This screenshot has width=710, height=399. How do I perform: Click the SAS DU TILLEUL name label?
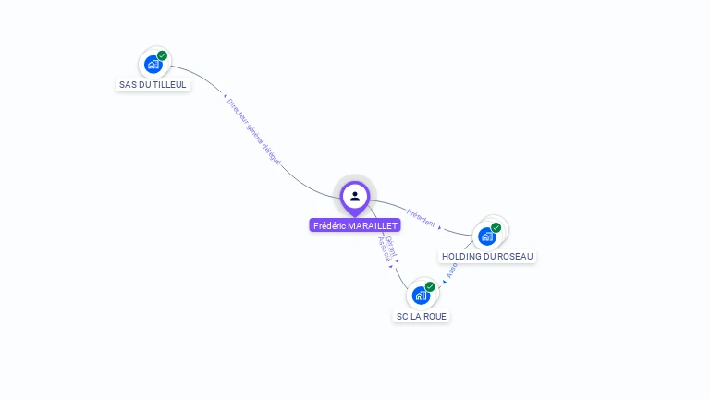click(x=153, y=85)
